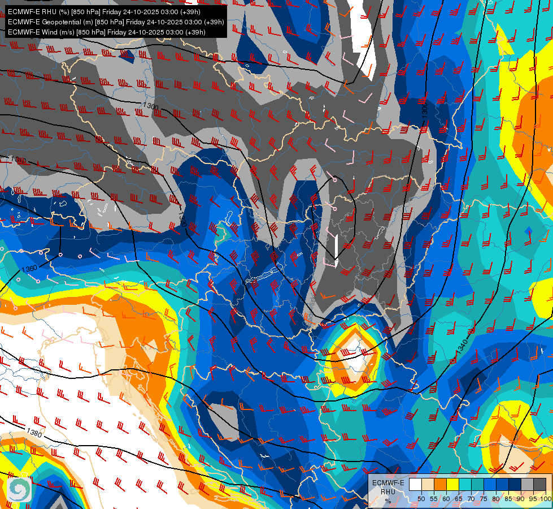The image size is (553, 509).
Task: Pick the teal 70-75 legend swatch
Action: click(x=477, y=484)
